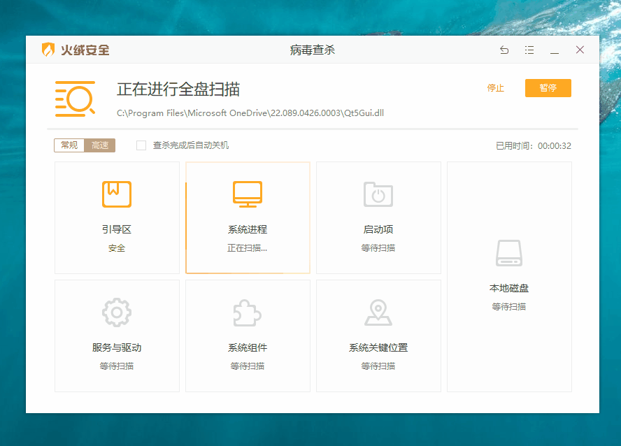Click the full scan magnifier icon

(76, 99)
